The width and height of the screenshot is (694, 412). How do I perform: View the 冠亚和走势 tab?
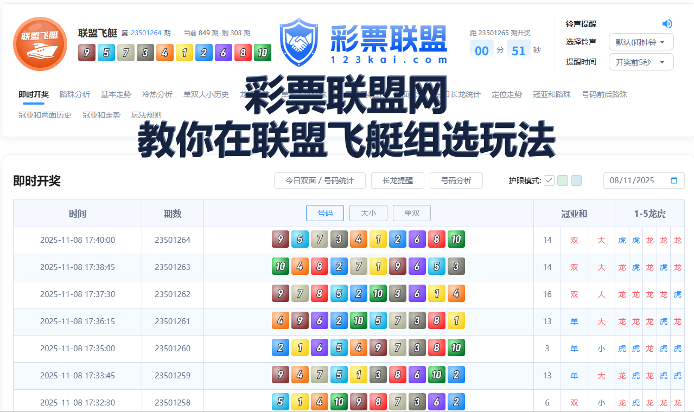click(x=101, y=114)
